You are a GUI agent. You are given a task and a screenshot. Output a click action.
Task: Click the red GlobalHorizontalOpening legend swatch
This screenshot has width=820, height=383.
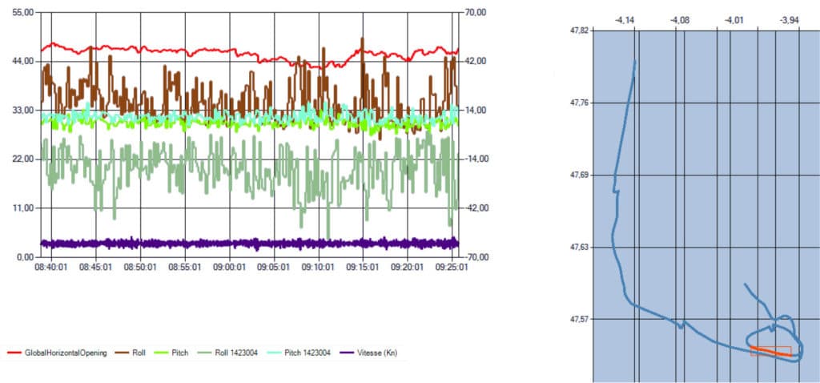14,353
